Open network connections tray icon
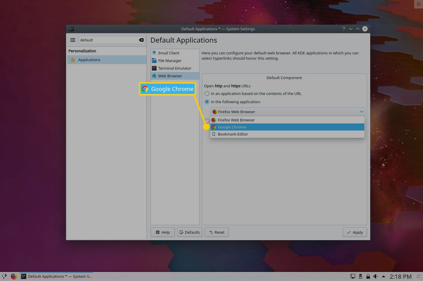Screen dimensions: 423x281 353,276
